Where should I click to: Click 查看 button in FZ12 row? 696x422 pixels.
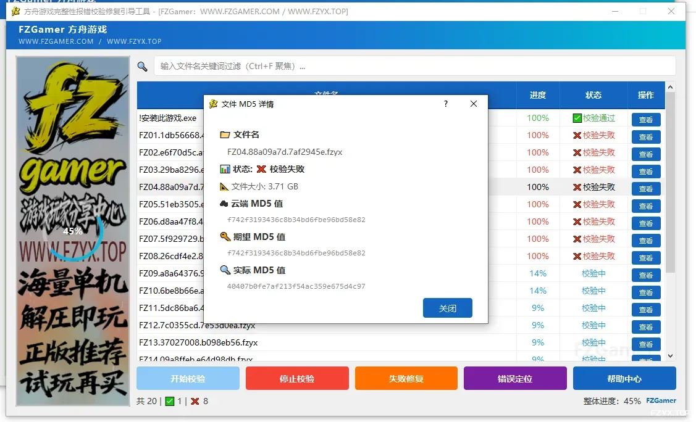(x=646, y=327)
